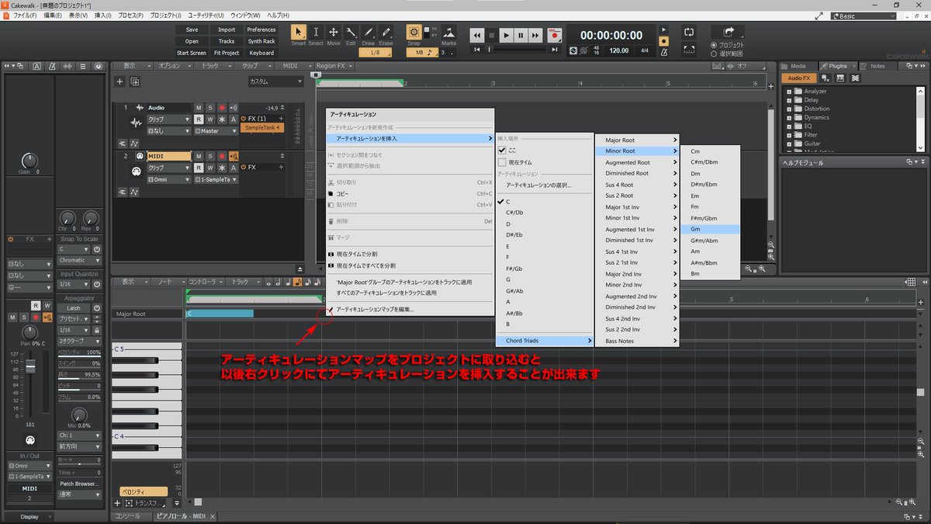Rewind the transport

coord(476,35)
